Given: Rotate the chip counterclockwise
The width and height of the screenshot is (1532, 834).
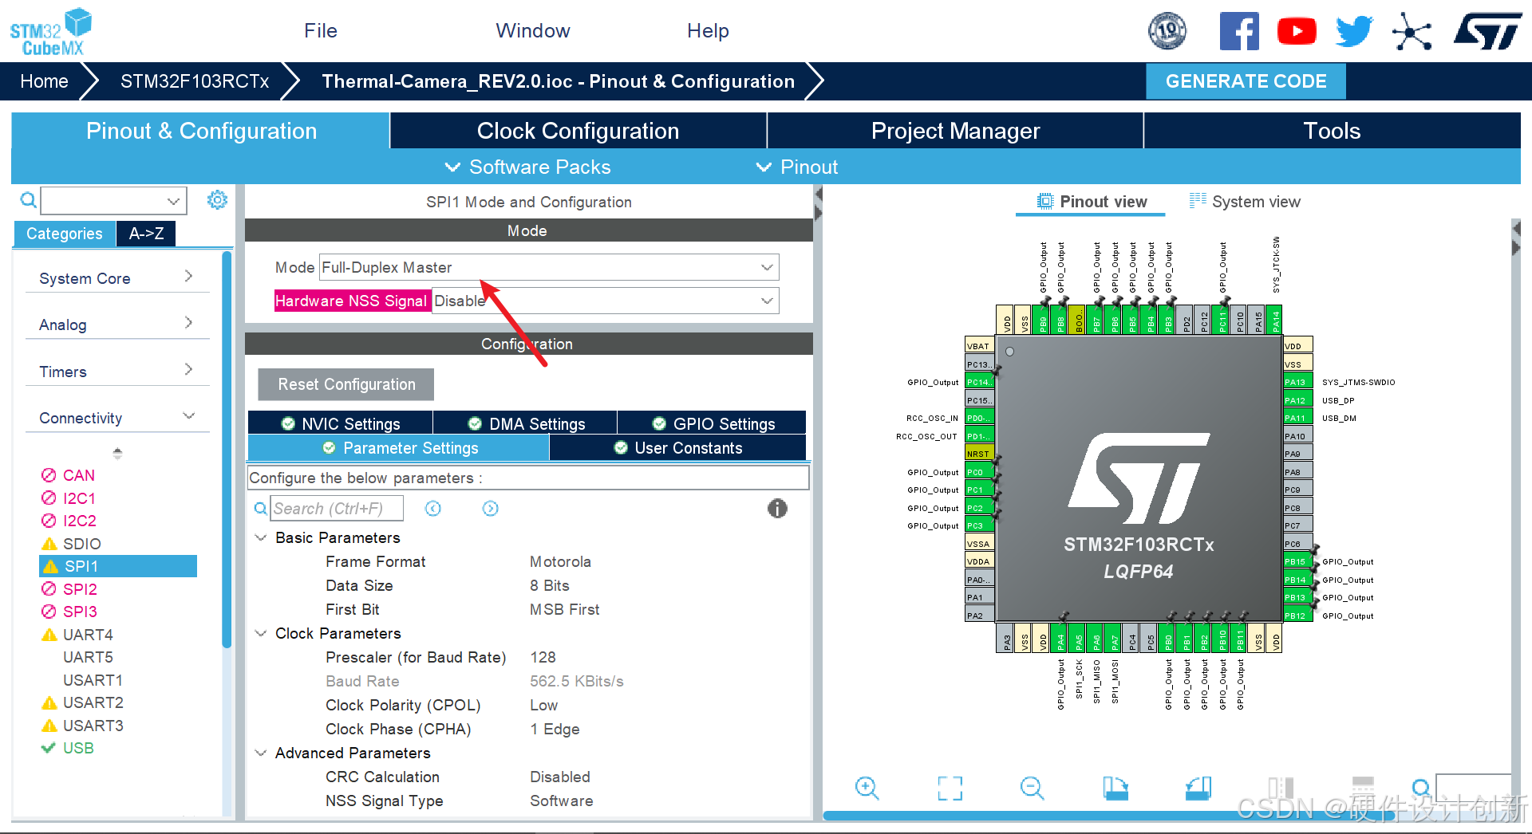Looking at the screenshot, I should (x=1198, y=789).
